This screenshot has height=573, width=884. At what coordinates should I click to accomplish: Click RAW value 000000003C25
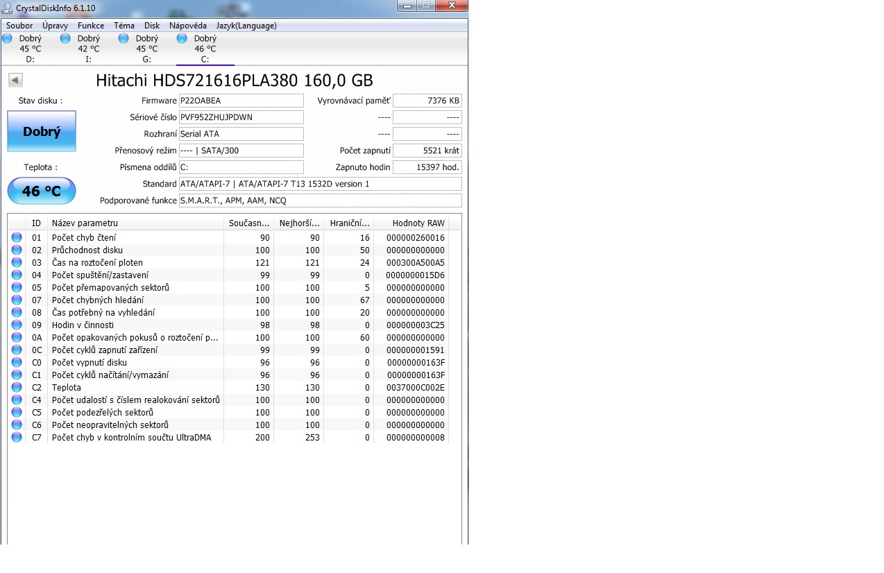click(x=415, y=325)
